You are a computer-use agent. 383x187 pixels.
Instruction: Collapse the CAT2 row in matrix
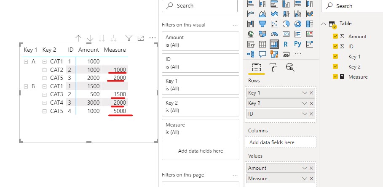pyautogui.click(x=45, y=70)
